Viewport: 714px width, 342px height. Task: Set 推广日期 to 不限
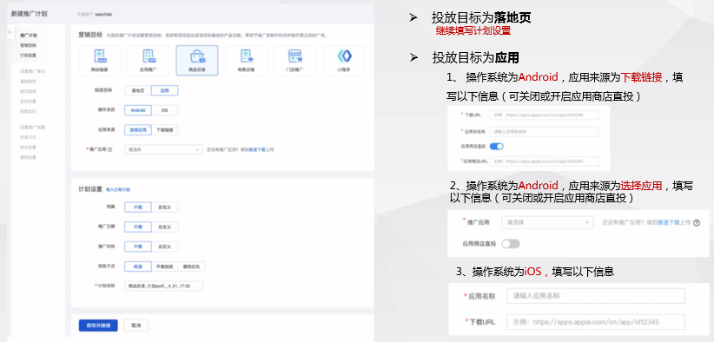[138, 227]
